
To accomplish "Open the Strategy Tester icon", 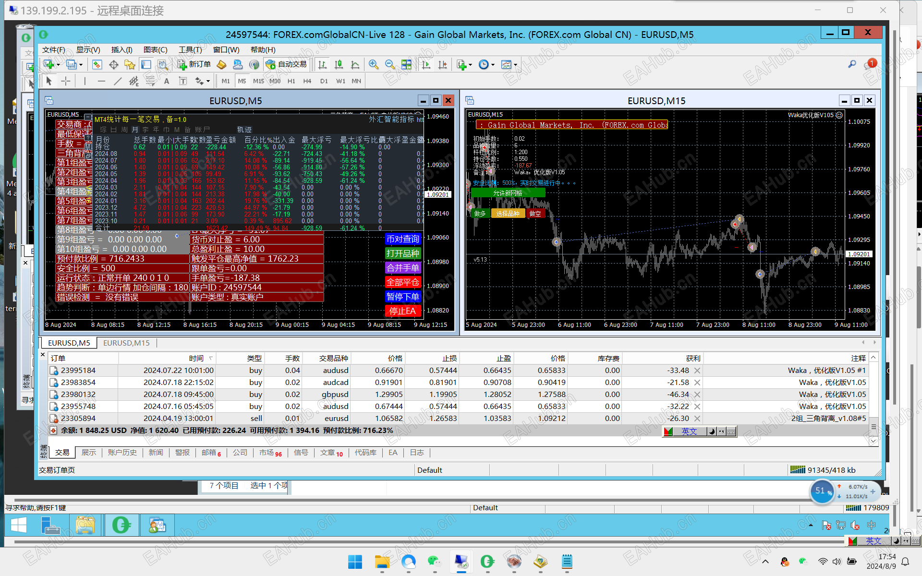I will click(163, 64).
